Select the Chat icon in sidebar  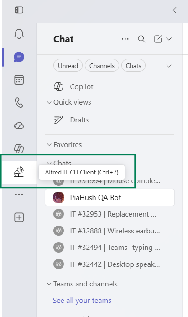coord(19,57)
